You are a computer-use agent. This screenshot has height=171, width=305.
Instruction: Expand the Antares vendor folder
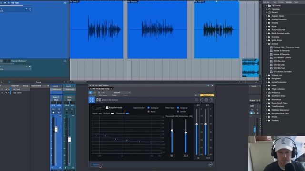pyautogui.click(x=267, y=23)
